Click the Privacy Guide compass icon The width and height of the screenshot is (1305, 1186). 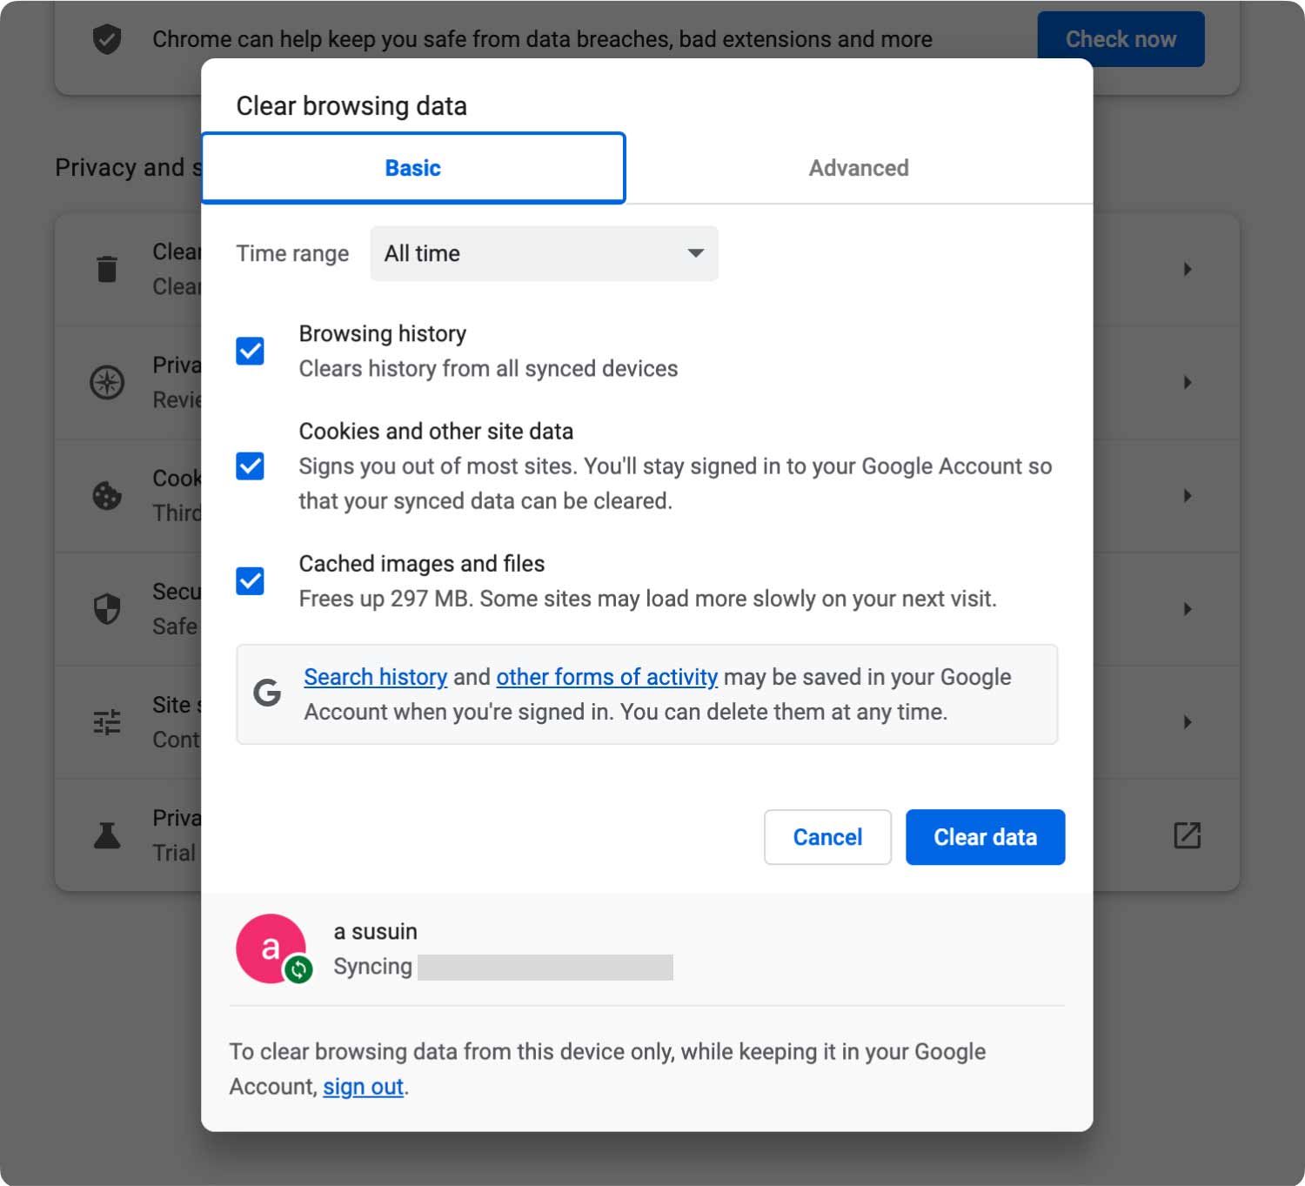[x=107, y=382]
